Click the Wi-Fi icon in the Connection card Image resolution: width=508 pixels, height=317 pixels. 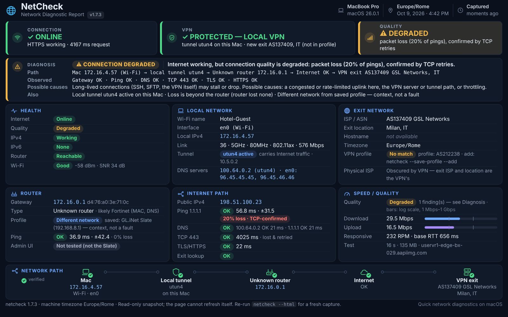click(x=17, y=38)
